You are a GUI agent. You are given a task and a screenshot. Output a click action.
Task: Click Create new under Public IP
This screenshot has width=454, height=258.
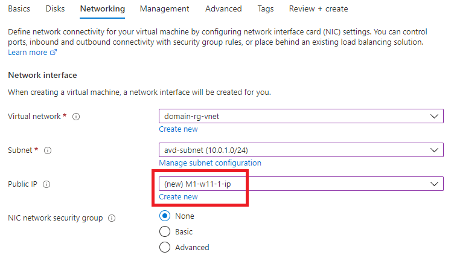[x=178, y=197]
